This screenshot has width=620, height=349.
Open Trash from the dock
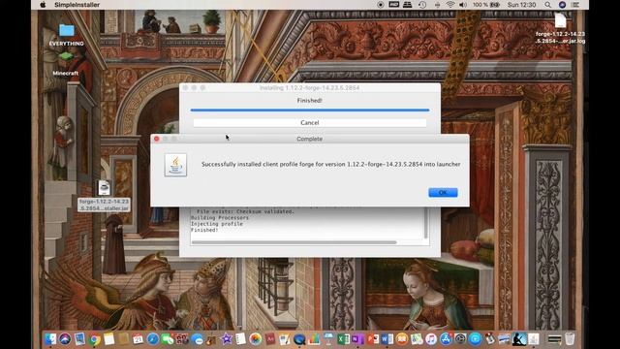[570, 338]
